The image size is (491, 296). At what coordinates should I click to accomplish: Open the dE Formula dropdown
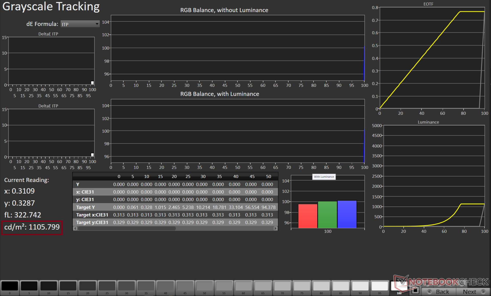pyautogui.click(x=80, y=24)
